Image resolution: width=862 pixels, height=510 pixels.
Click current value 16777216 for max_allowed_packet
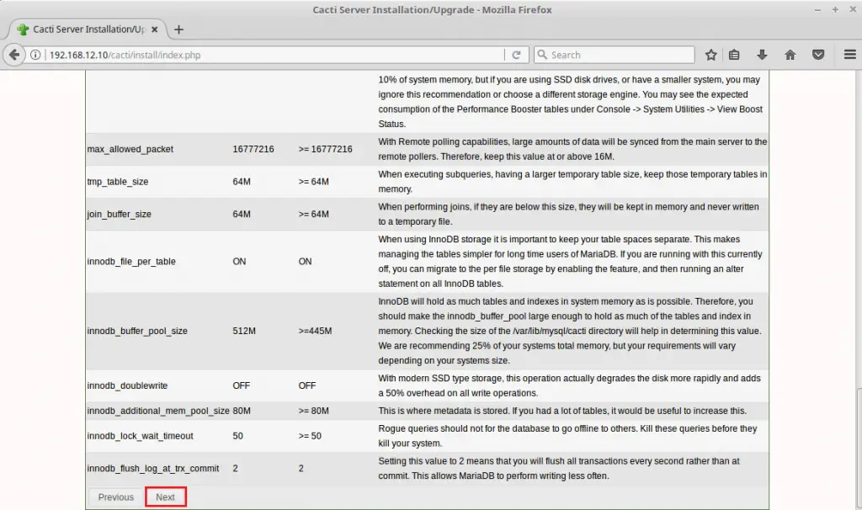pyautogui.click(x=253, y=149)
